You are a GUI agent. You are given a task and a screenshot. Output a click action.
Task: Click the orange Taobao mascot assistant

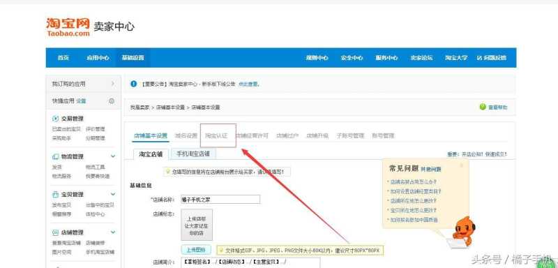click(x=462, y=232)
